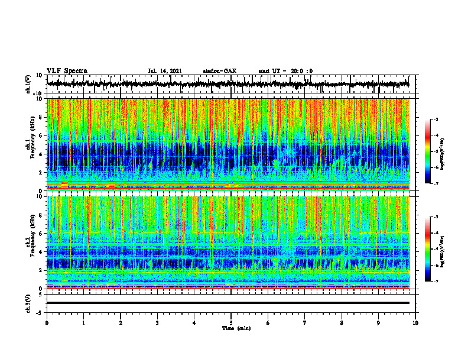
Task: Click the "-7" tick on ch.2 colorbar
Action: point(436,281)
